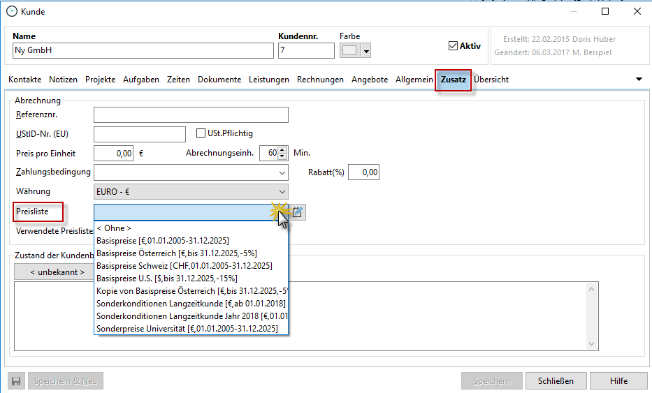The width and height of the screenshot is (652, 393).
Task: Switch to the Rechnungen tab
Action: [320, 80]
